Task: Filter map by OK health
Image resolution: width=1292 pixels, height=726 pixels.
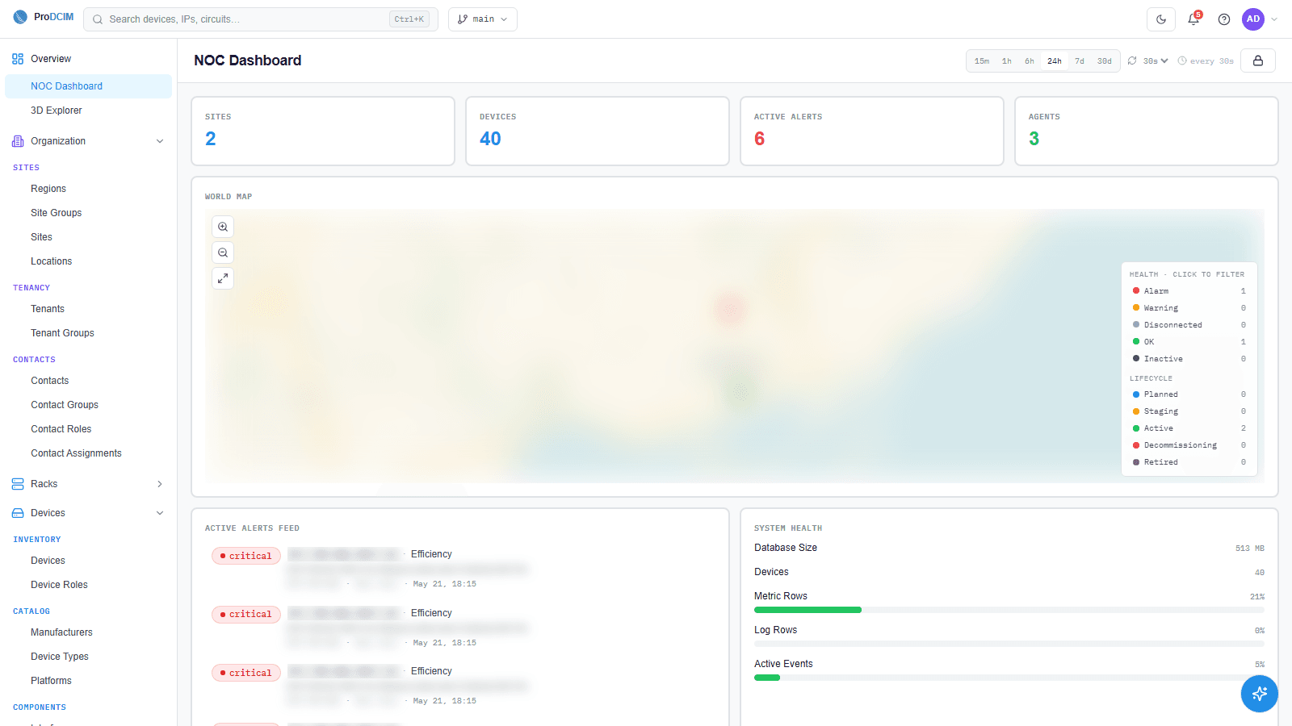Action: point(1189,342)
